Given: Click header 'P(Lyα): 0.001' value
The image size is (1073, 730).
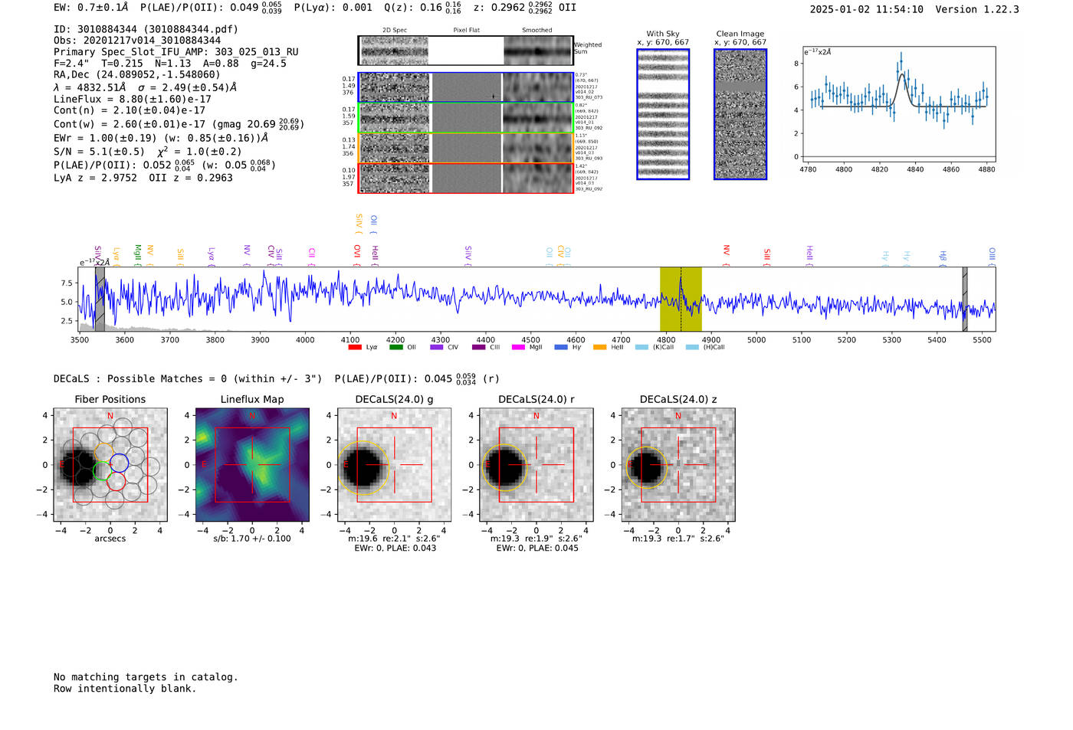Looking at the screenshot, I should 333,7.
